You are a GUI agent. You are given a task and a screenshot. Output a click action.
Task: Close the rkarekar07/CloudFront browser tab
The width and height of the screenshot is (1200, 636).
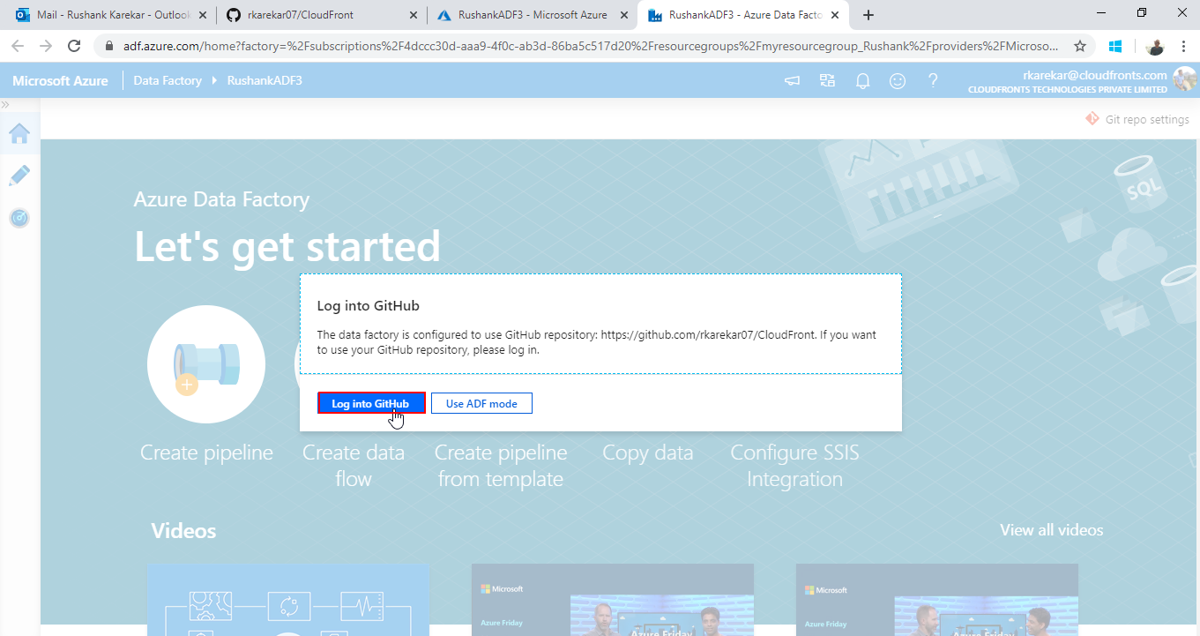tap(414, 15)
